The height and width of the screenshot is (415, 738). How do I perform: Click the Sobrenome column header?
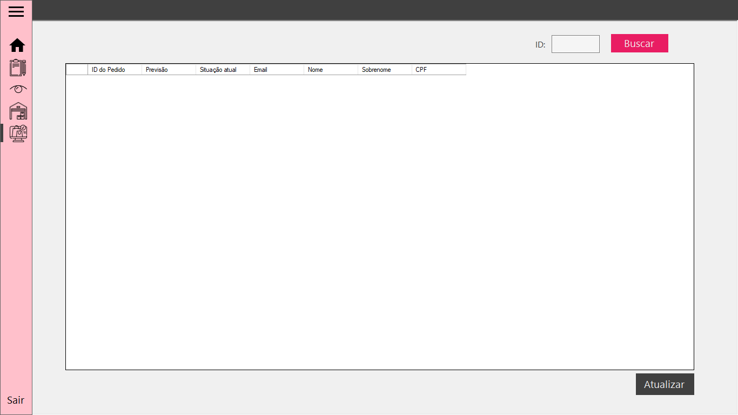coord(384,69)
